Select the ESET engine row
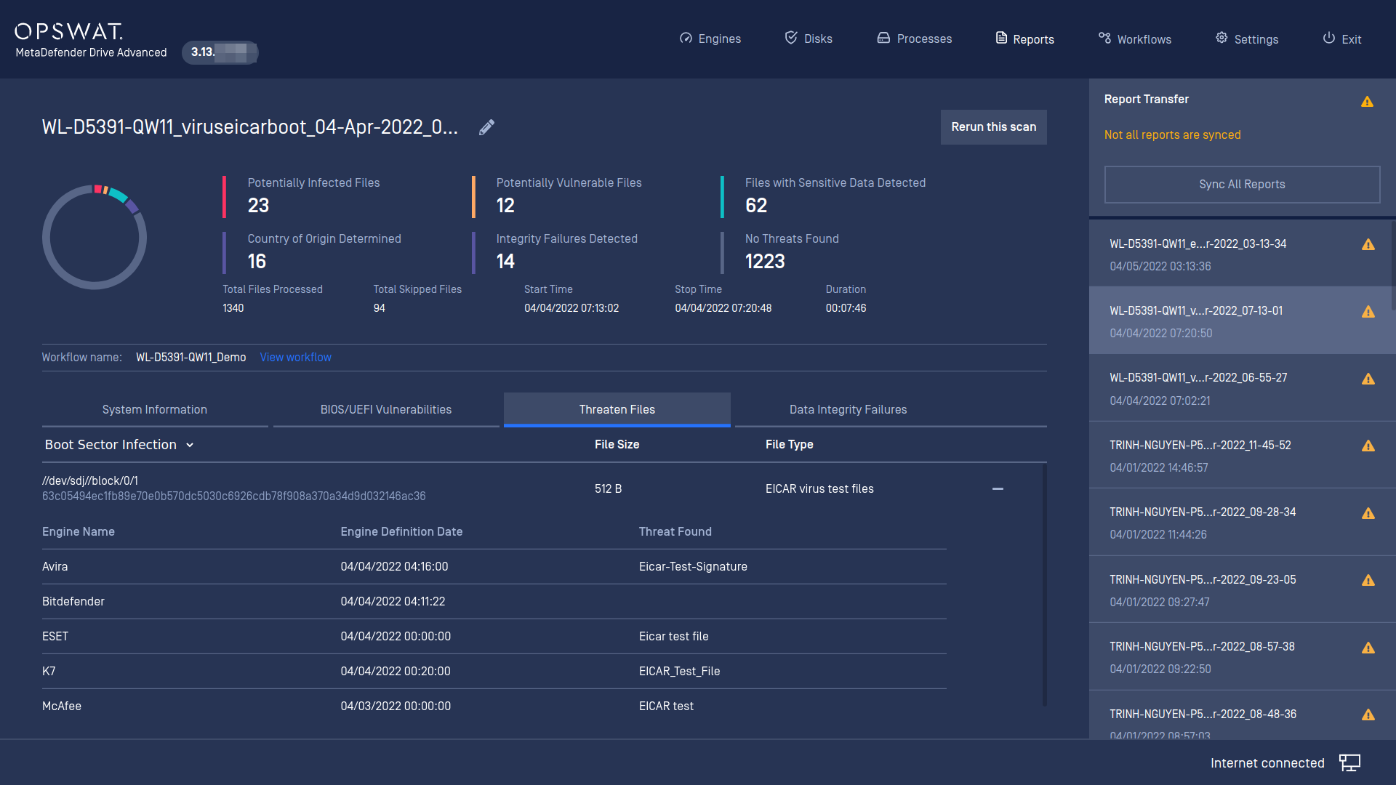Screen dimensions: 1396x785 494,637
